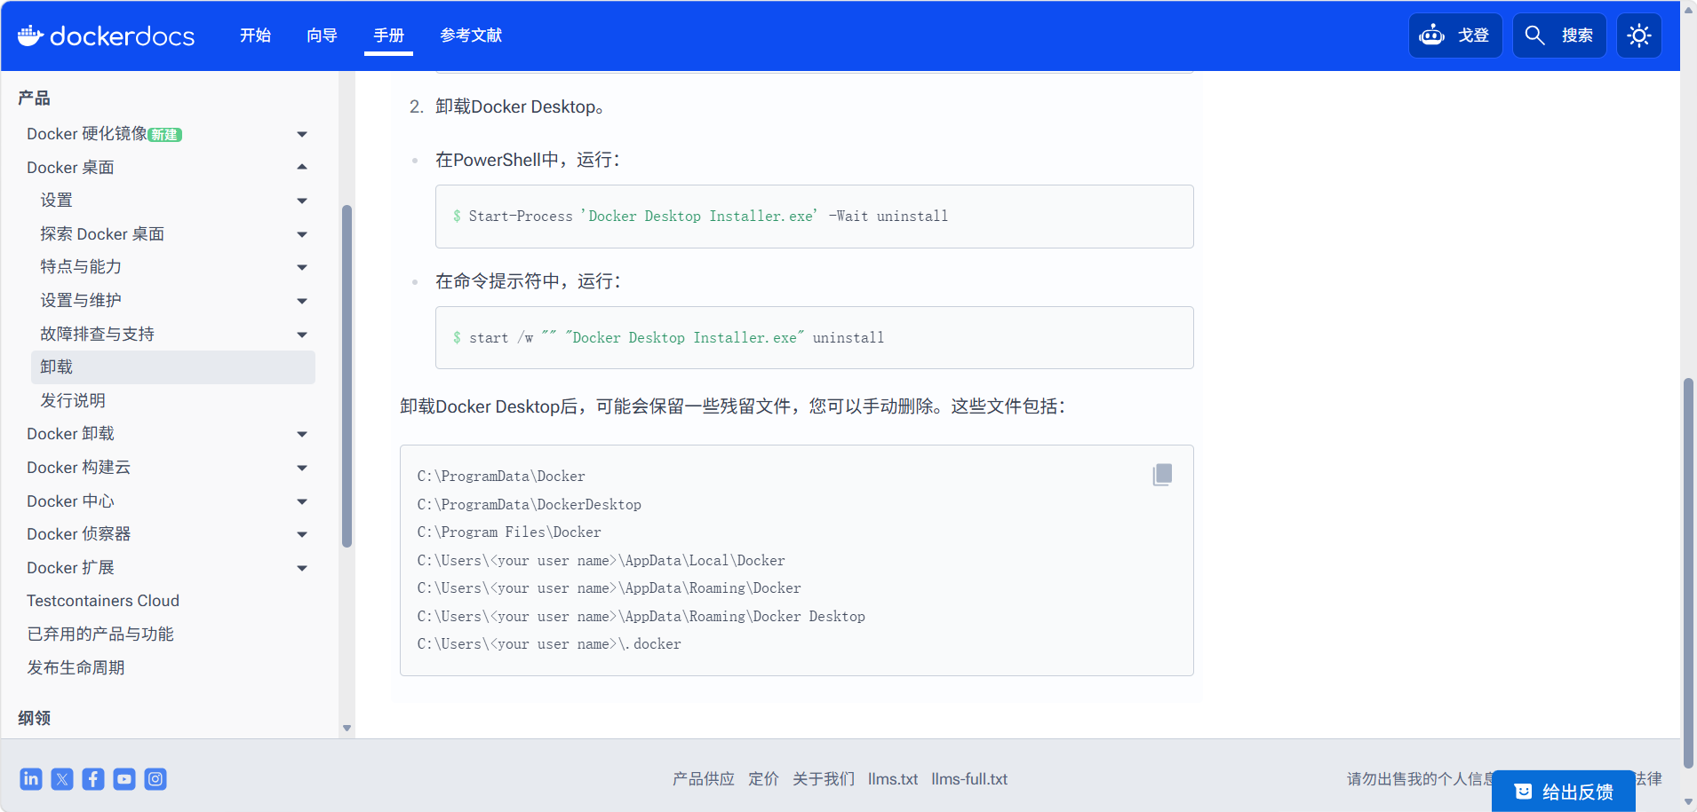
Task: Open 故障排查与支持 sidebar item
Action: [x=97, y=335]
